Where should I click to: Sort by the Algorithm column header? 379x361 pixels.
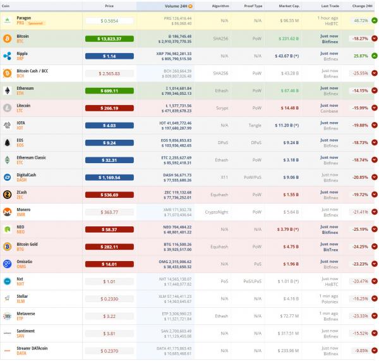pyautogui.click(x=220, y=6)
